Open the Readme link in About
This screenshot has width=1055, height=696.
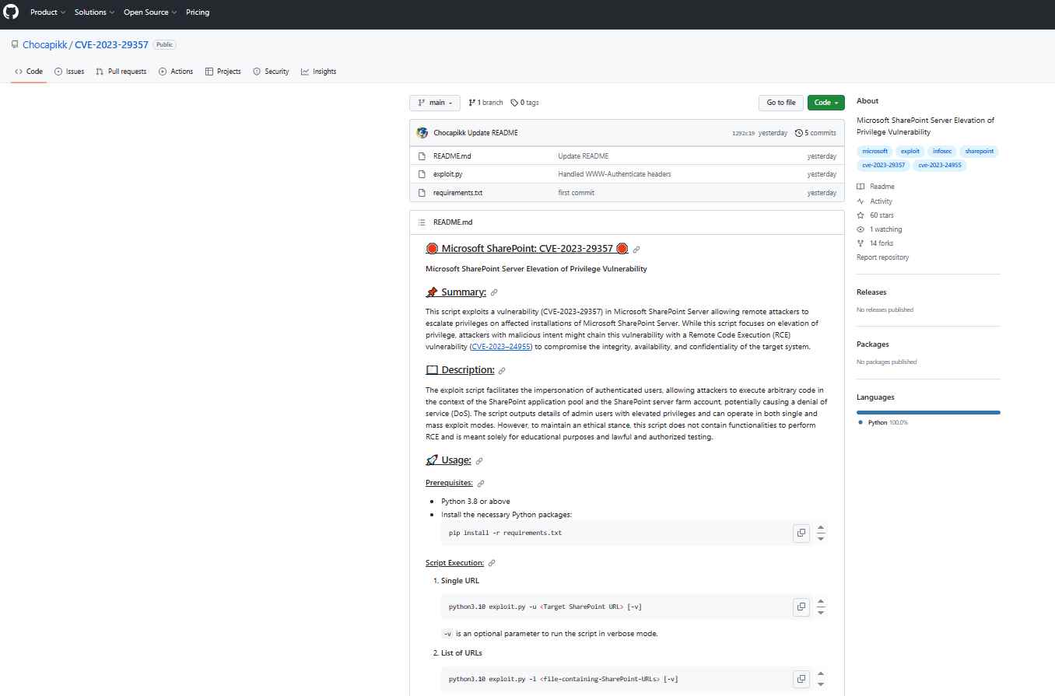click(875, 187)
